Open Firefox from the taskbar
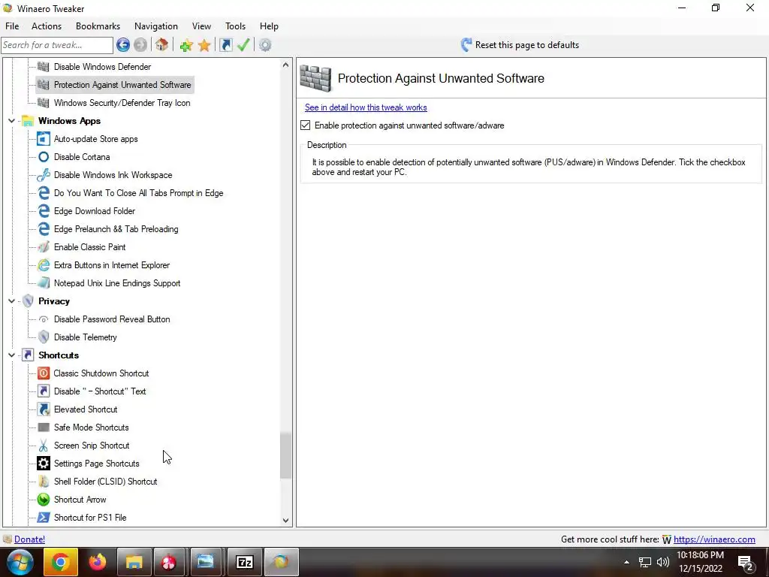769x577 pixels. [97, 562]
